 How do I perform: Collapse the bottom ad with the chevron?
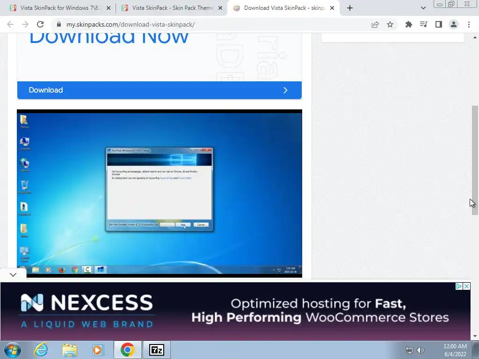(x=13, y=275)
